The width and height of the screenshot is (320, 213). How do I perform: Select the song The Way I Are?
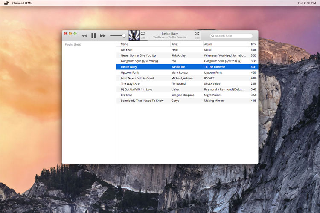click(x=130, y=84)
